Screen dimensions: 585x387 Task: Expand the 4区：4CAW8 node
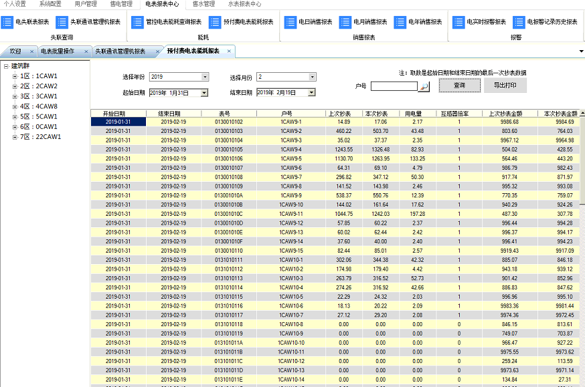[x=15, y=106]
